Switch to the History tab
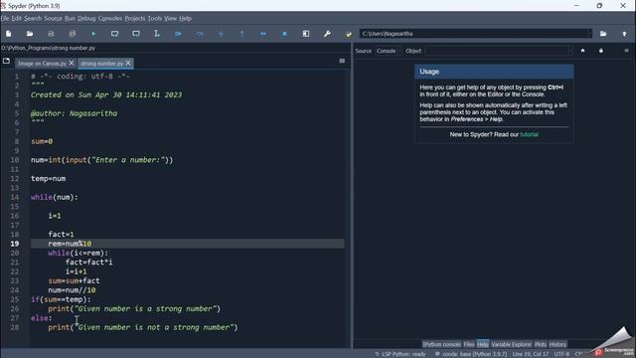The image size is (636, 358). [x=557, y=344]
